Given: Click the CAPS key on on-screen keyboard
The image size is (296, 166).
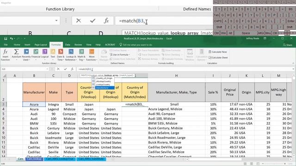Looking at the screenshot, I should coord(218,21).
